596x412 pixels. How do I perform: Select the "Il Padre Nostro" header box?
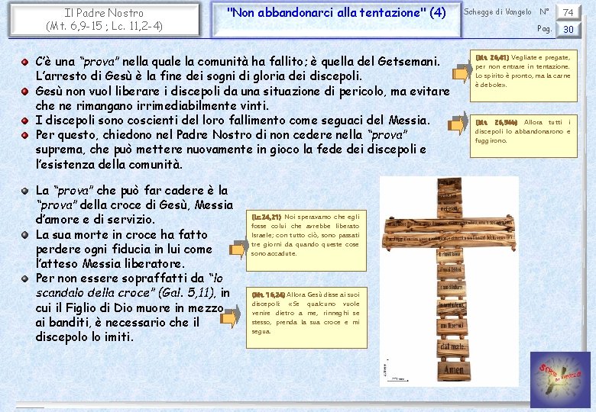104,19
